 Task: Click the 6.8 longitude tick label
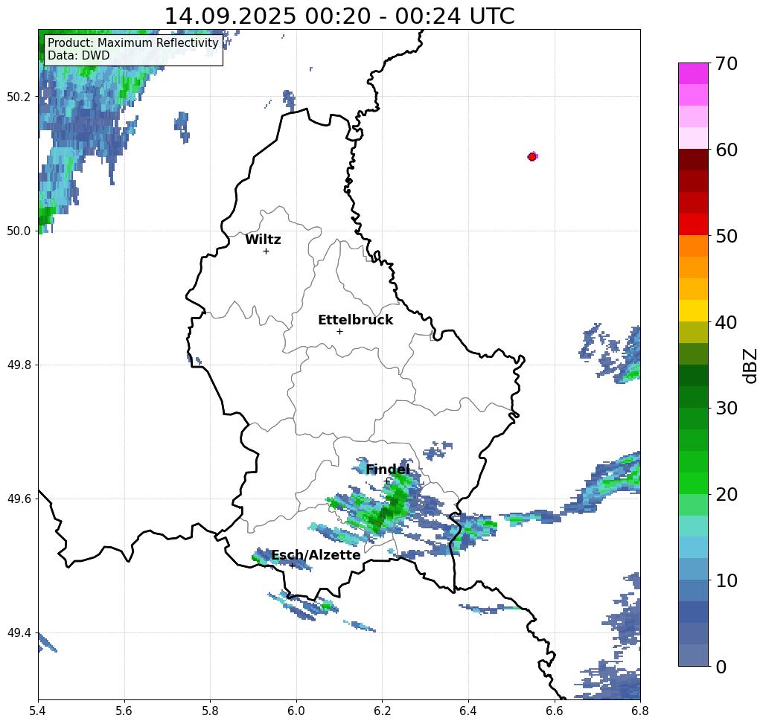click(640, 711)
